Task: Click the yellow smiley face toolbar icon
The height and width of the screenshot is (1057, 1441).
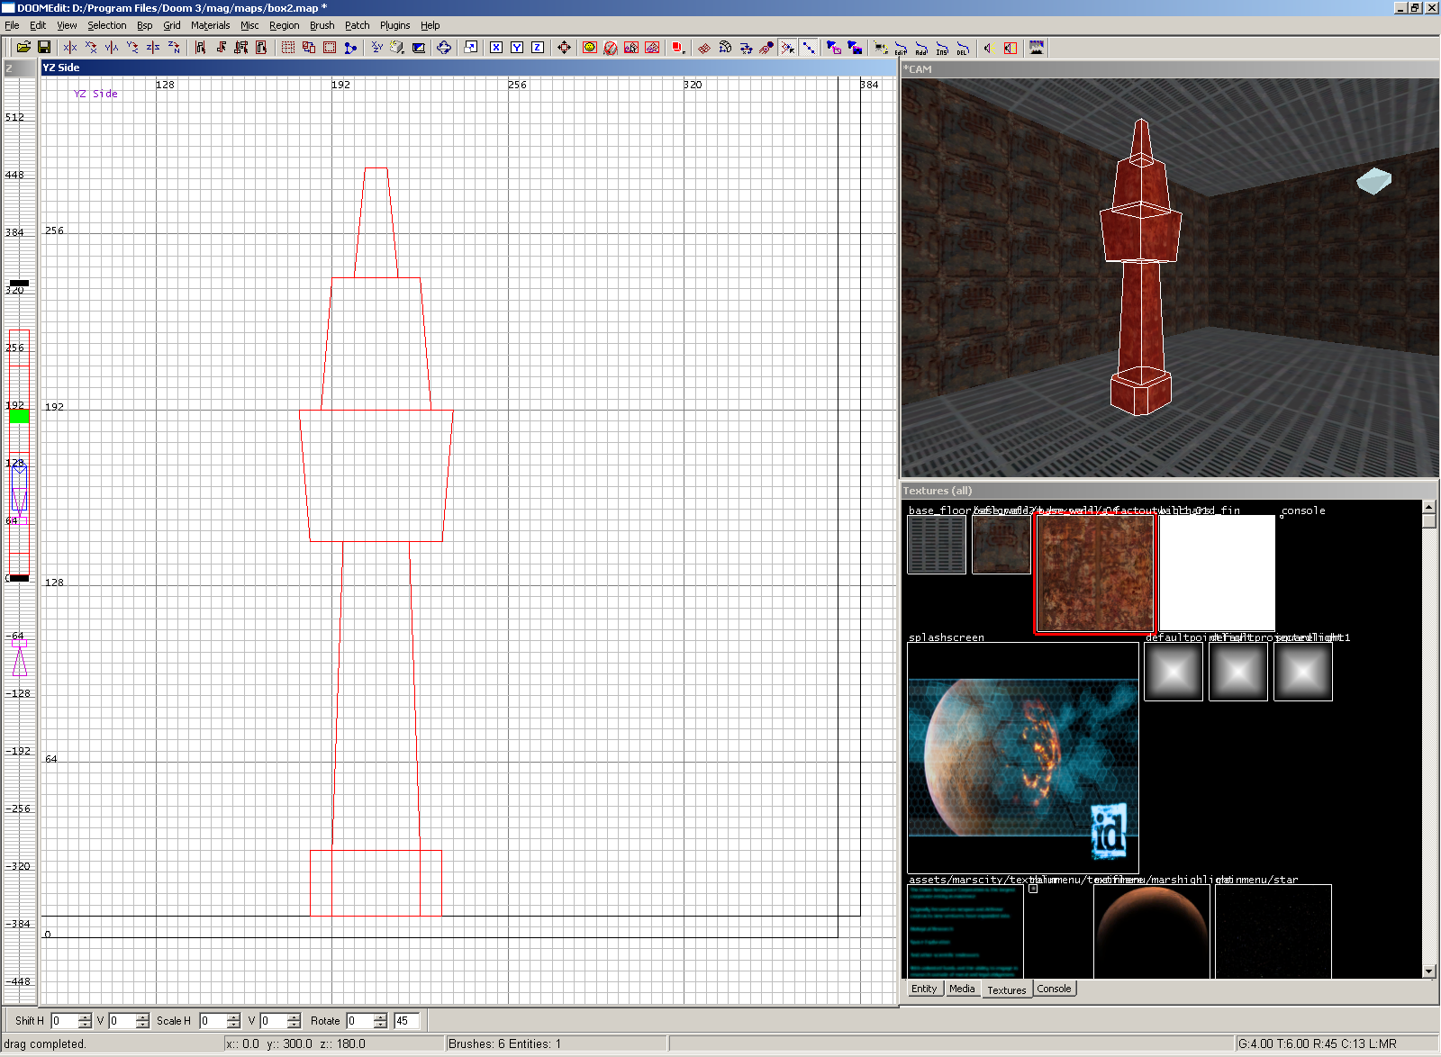Action: (590, 48)
